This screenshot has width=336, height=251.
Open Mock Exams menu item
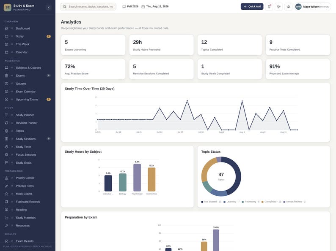(28, 194)
